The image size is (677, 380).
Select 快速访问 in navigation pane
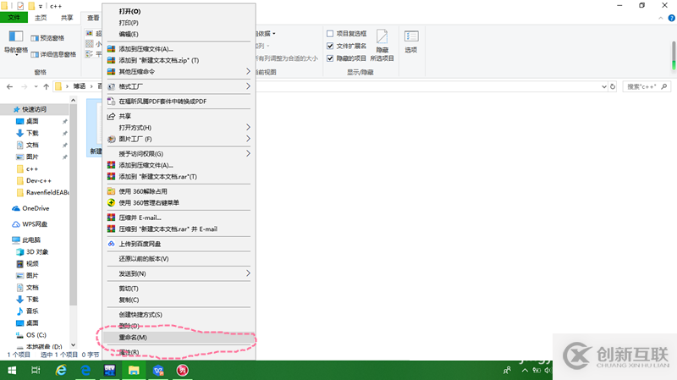tap(34, 109)
